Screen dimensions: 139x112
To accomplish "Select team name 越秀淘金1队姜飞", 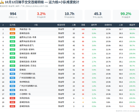I will click(26, 46).
